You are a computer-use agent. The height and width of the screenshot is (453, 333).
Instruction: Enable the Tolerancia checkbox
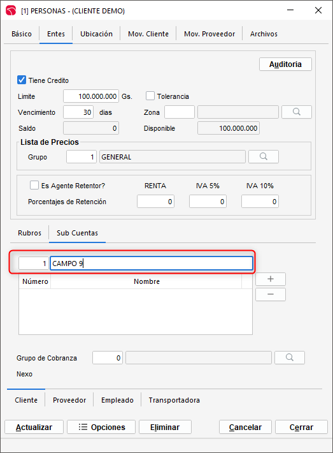tap(150, 96)
